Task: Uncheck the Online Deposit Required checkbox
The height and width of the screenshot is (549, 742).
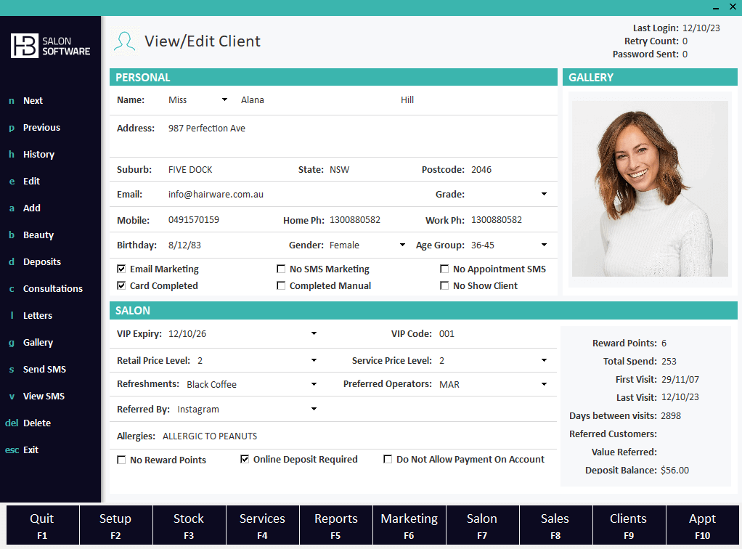Action: coord(245,460)
